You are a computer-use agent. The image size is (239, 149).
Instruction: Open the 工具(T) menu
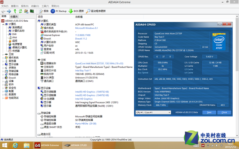(45, 6)
